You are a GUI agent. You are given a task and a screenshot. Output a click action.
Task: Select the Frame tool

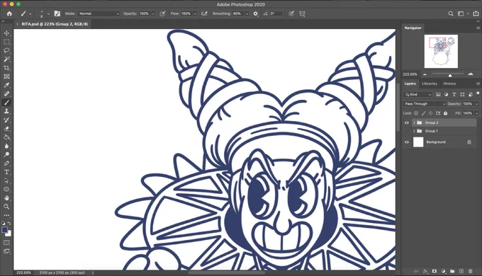pyautogui.click(x=6, y=76)
